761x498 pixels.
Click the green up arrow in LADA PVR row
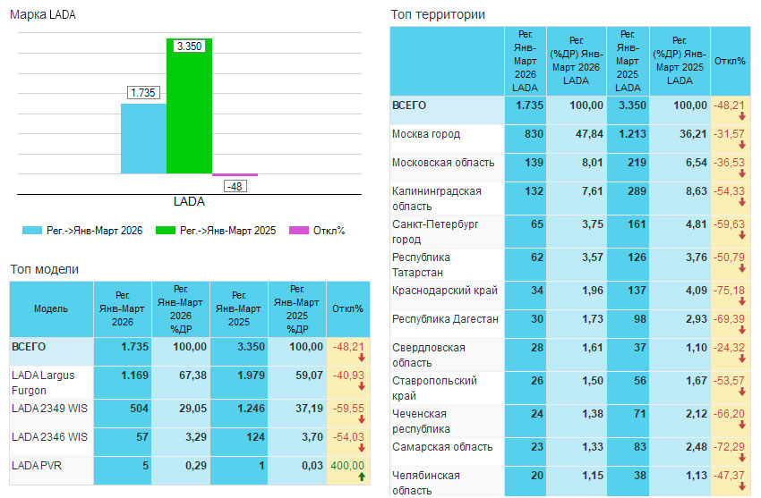pyautogui.click(x=361, y=477)
